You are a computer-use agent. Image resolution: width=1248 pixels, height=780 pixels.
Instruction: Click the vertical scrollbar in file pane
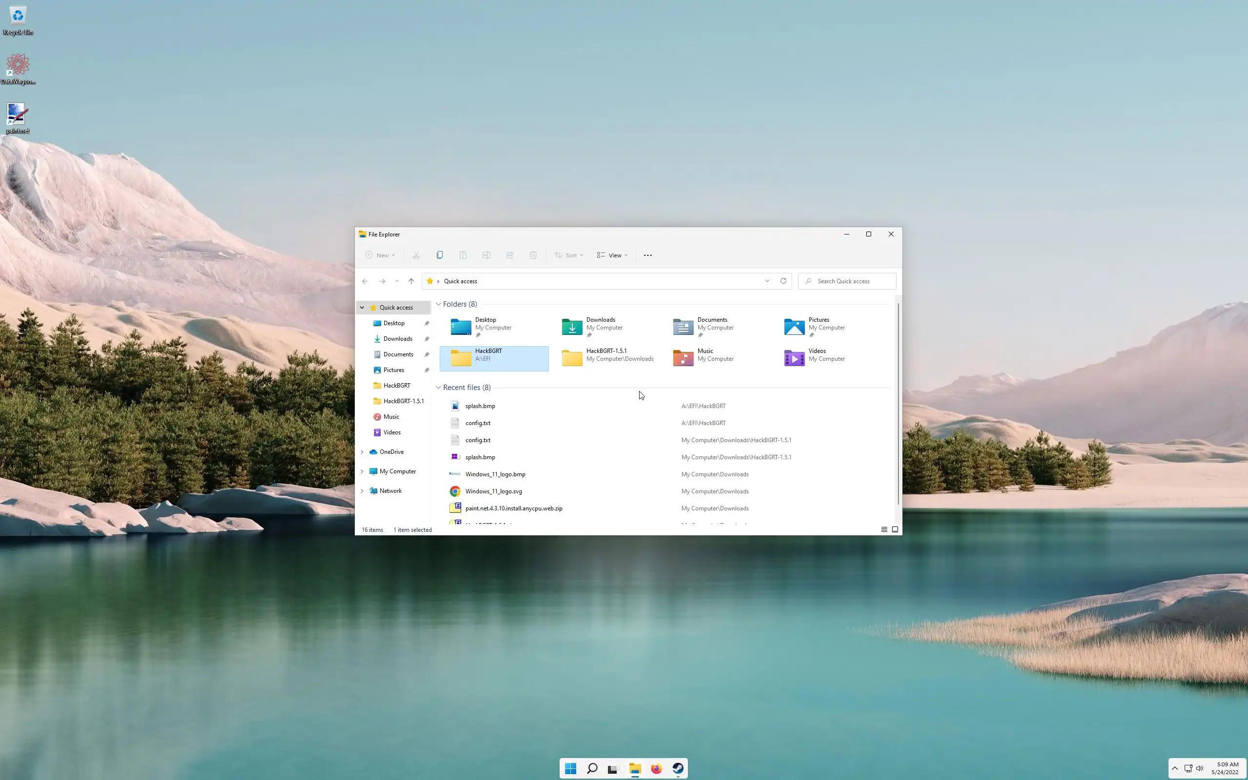(898, 402)
